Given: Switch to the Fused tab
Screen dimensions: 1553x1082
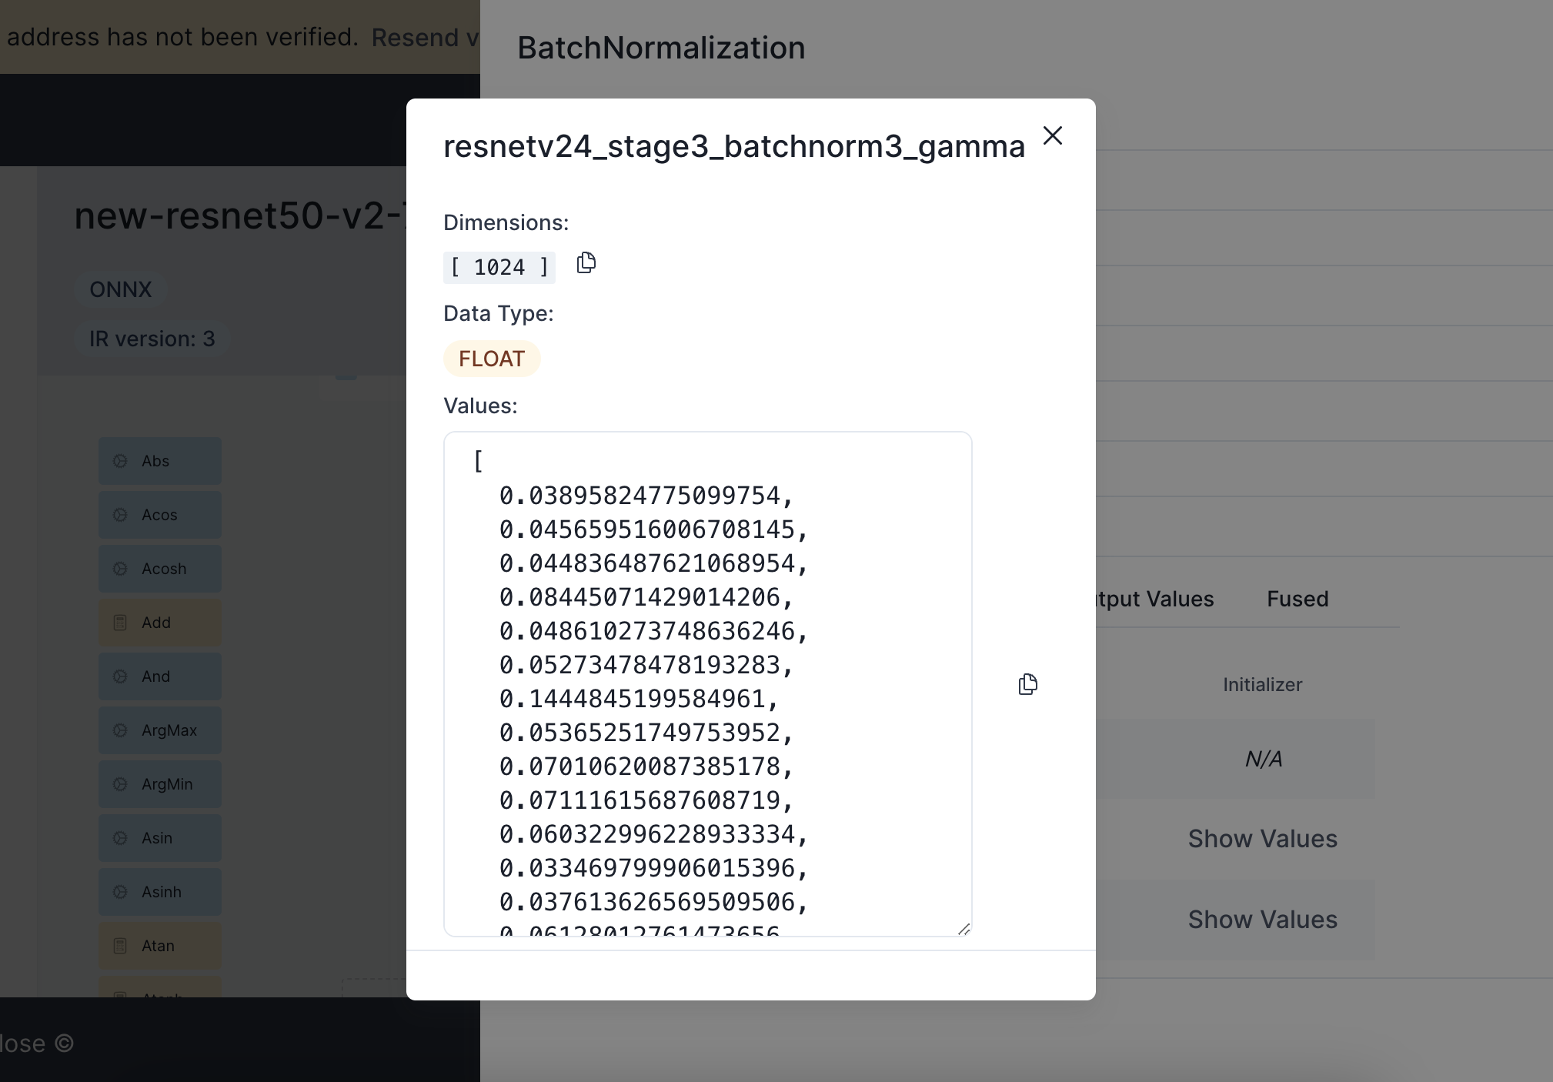Looking at the screenshot, I should (x=1297, y=599).
